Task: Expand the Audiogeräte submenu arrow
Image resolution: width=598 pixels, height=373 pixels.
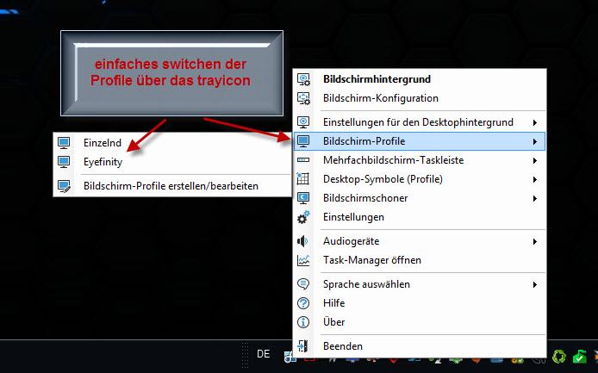Action: tap(535, 241)
